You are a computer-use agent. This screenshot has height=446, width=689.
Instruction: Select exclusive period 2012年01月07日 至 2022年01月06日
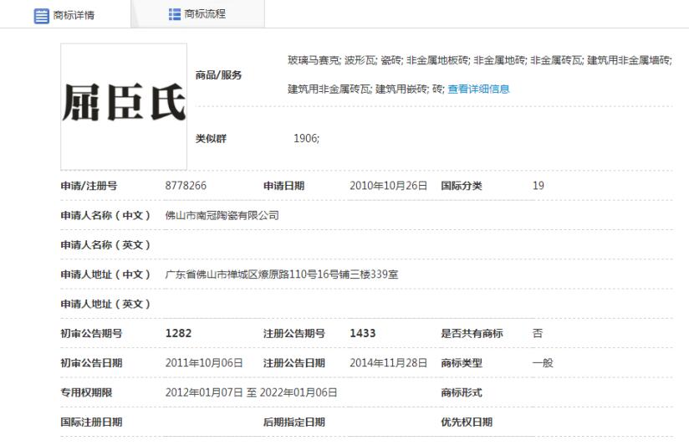(252, 392)
